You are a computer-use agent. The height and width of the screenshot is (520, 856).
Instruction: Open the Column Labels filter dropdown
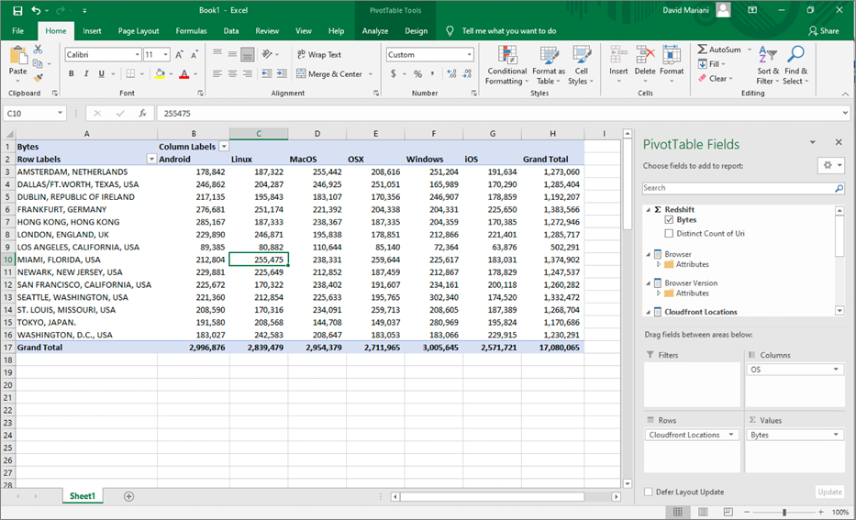(x=223, y=147)
